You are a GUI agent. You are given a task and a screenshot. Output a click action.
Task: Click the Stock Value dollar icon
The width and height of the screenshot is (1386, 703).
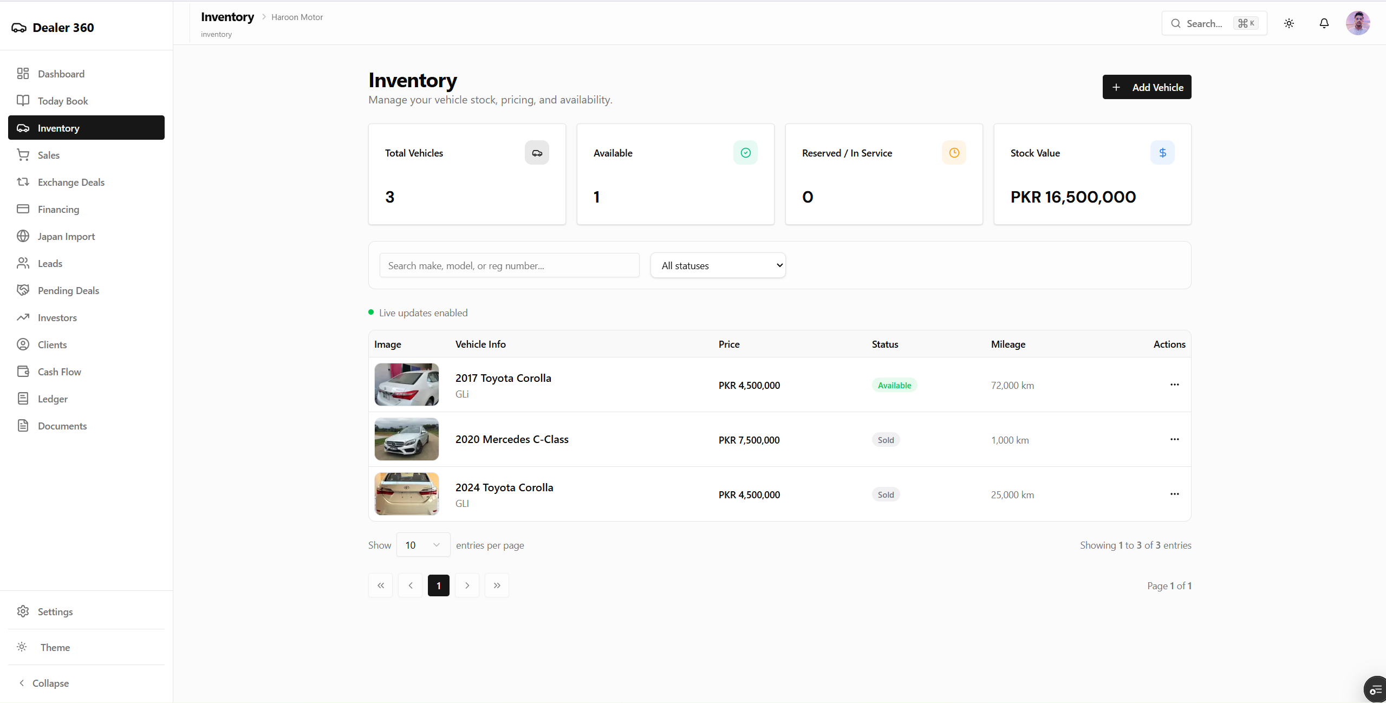[x=1162, y=153]
